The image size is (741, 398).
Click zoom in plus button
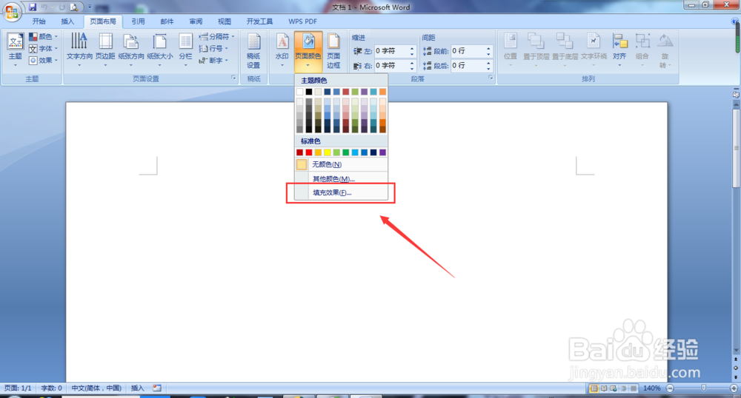coord(734,388)
